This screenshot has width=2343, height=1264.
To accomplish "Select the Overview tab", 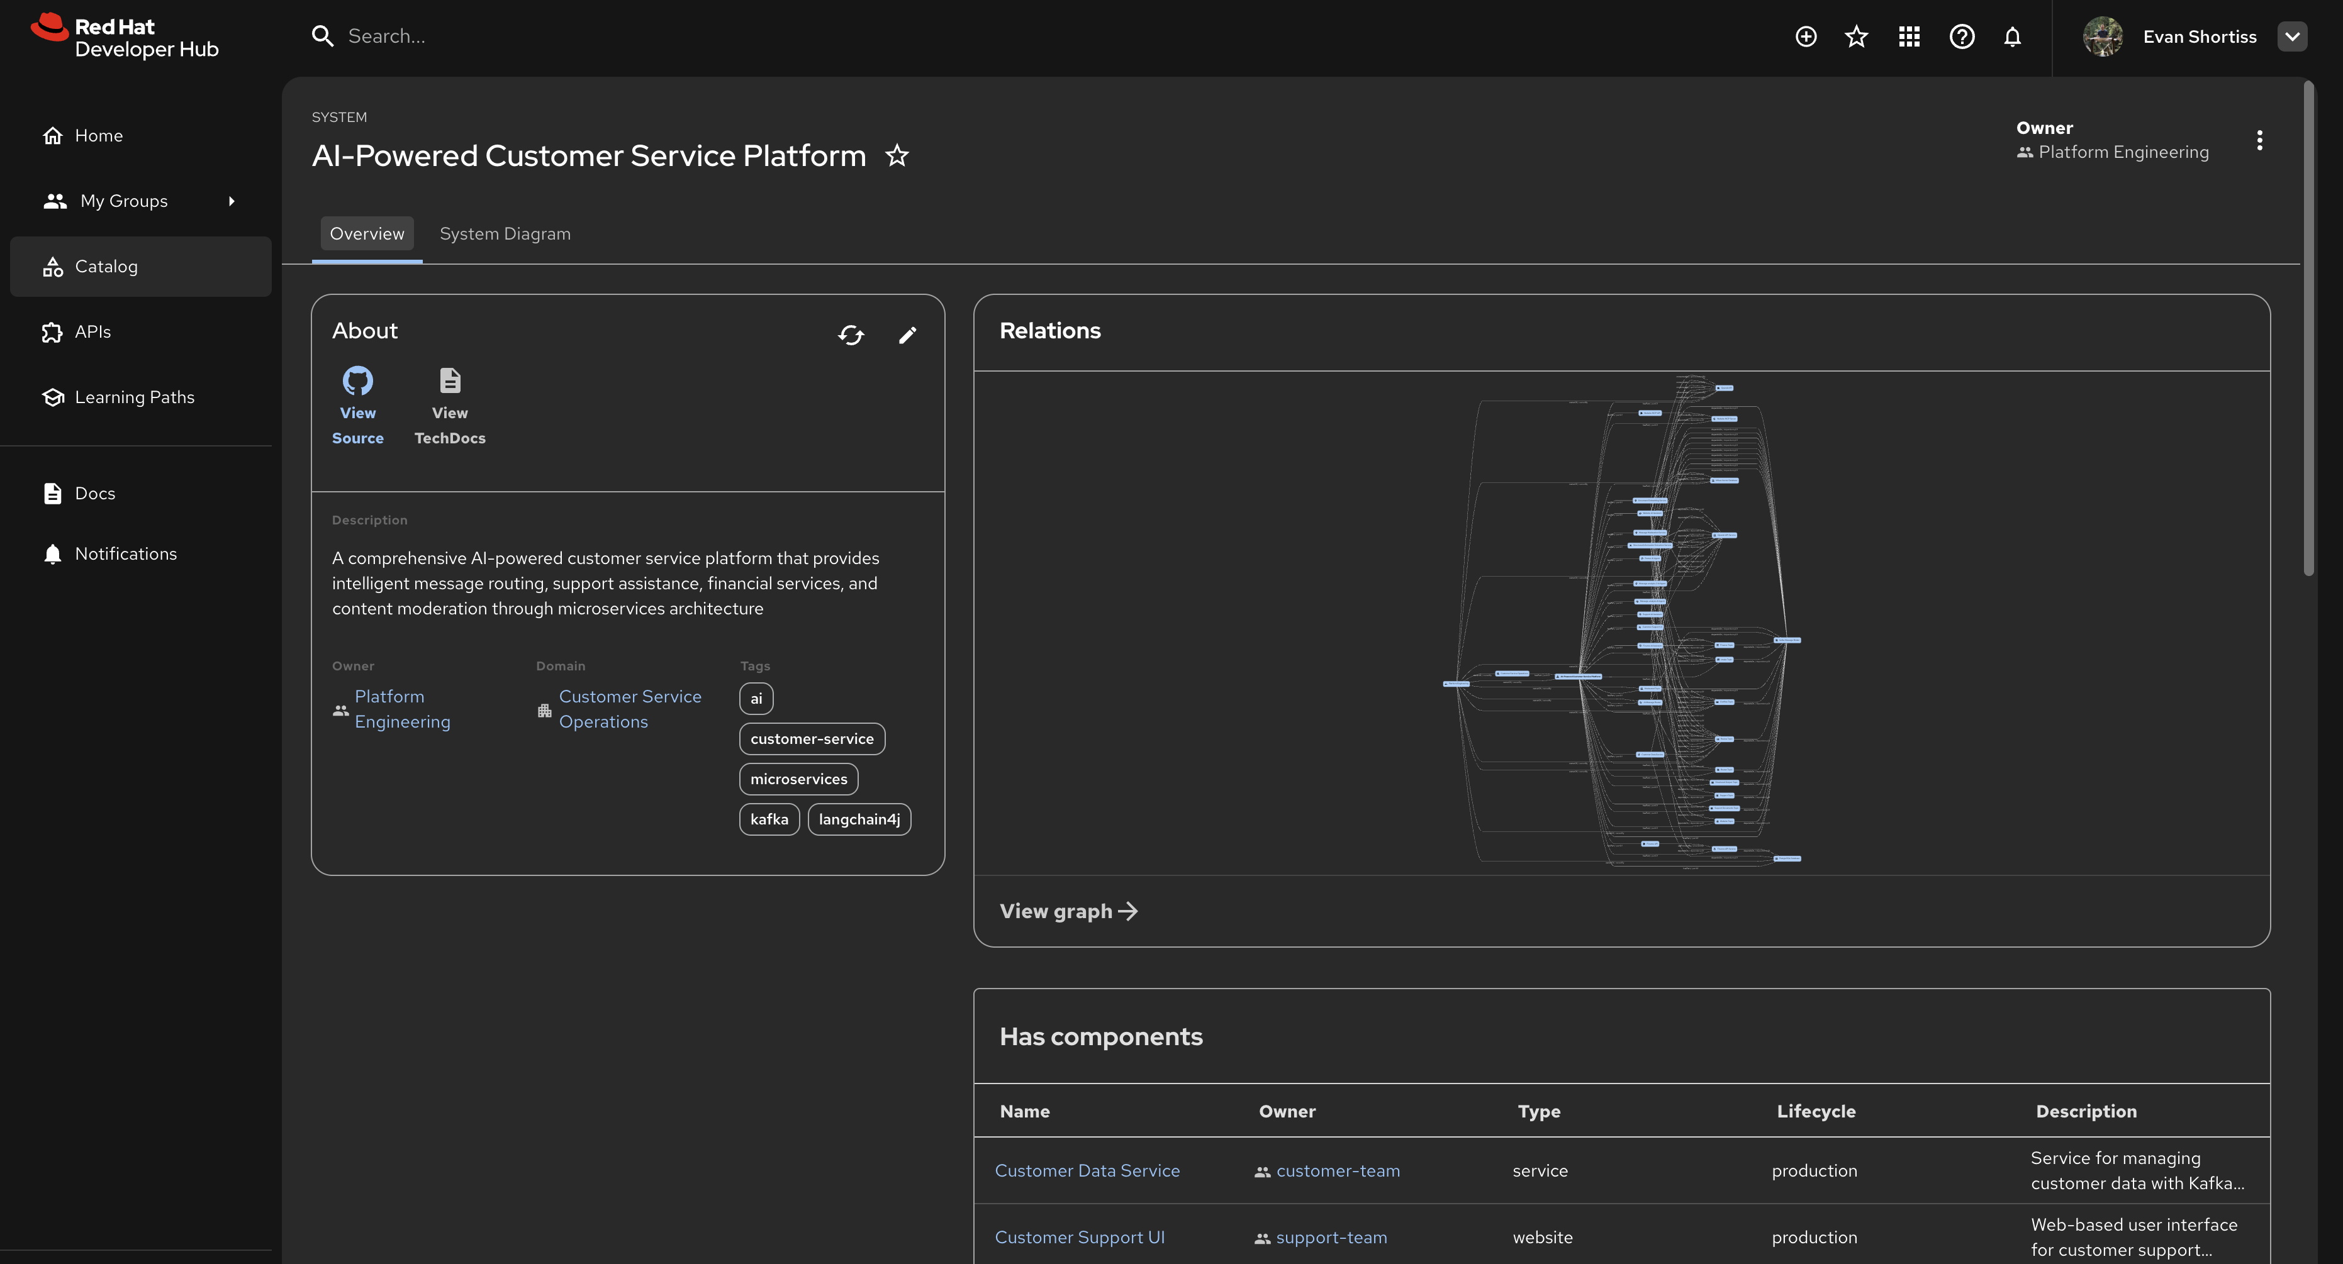I will click(x=367, y=234).
